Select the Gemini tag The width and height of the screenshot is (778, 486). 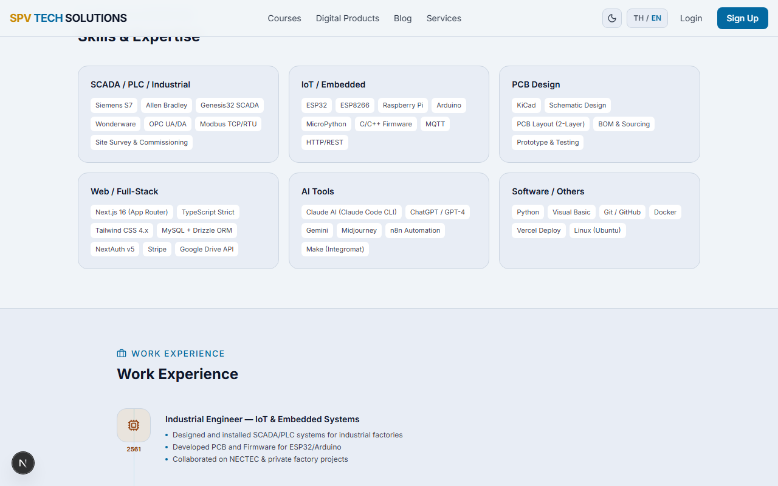point(317,230)
